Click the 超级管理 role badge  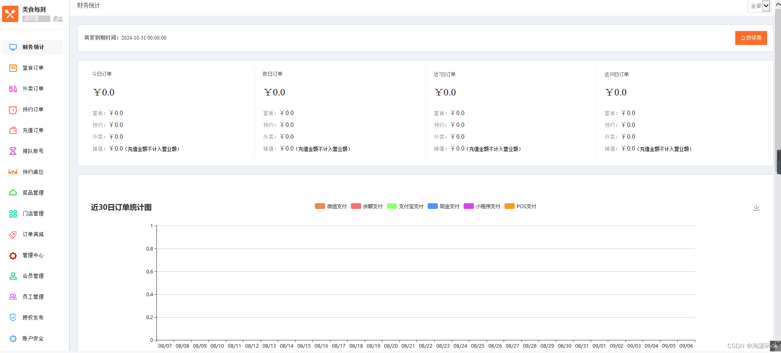(36, 19)
